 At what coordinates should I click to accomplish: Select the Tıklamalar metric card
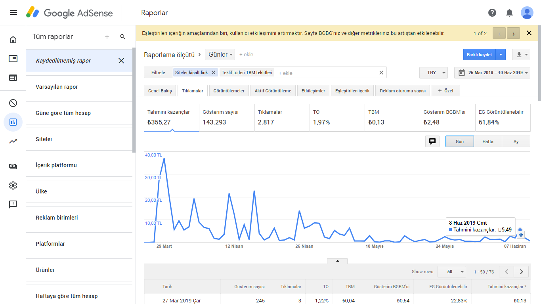282,118
